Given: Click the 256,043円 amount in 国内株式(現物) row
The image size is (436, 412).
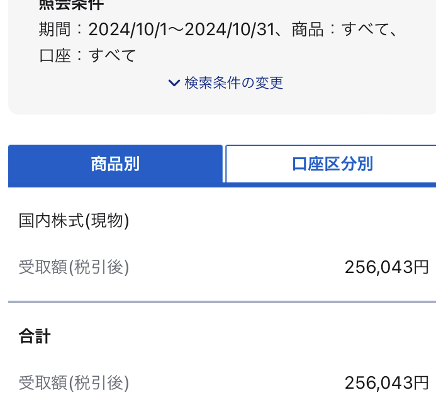Looking at the screenshot, I should click(386, 267).
